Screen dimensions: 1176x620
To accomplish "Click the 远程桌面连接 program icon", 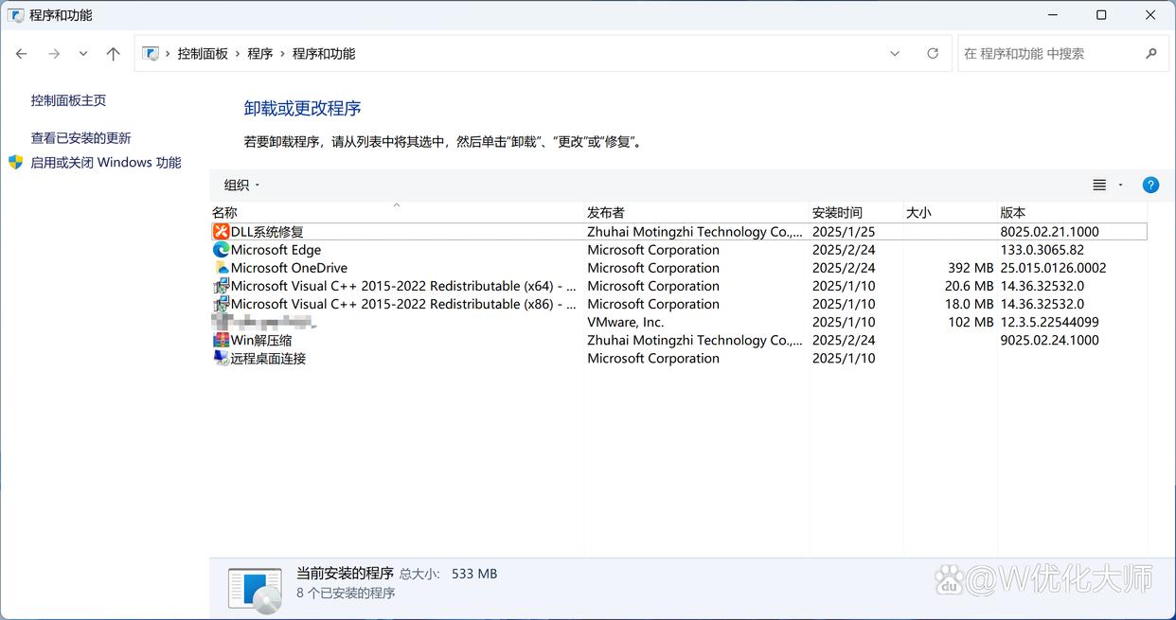I will pyautogui.click(x=221, y=358).
